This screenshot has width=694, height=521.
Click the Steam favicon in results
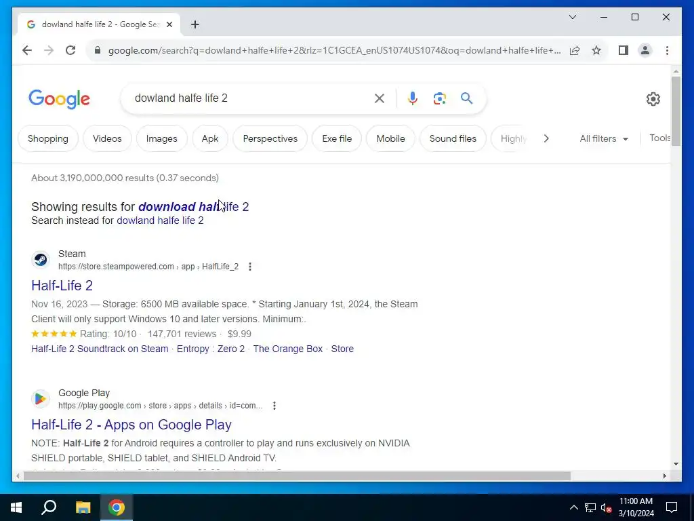[x=41, y=260]
